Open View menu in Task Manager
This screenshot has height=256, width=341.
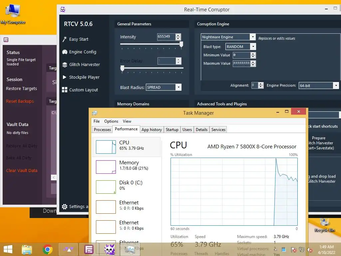coord(127,121)
